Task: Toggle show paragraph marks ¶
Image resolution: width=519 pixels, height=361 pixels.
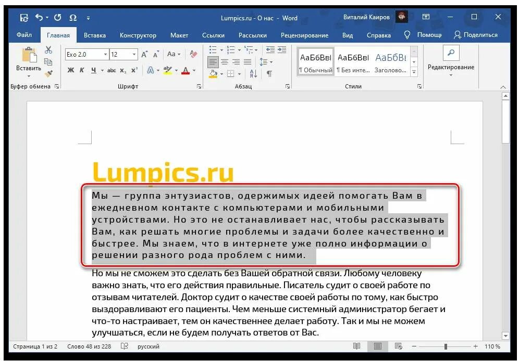Action: (x=269, y=74)
